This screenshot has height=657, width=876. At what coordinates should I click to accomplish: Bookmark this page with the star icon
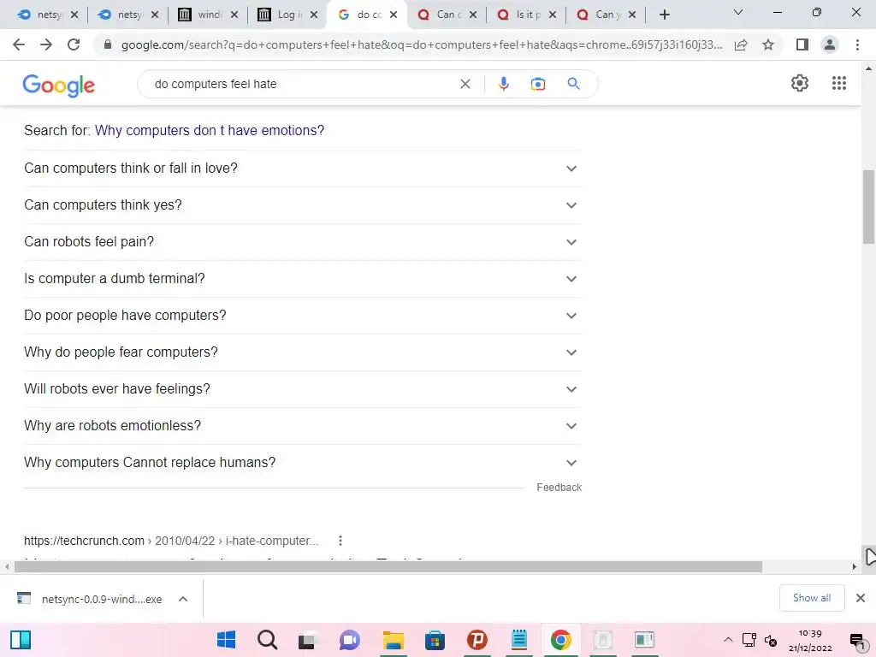(x=768, y=44)
